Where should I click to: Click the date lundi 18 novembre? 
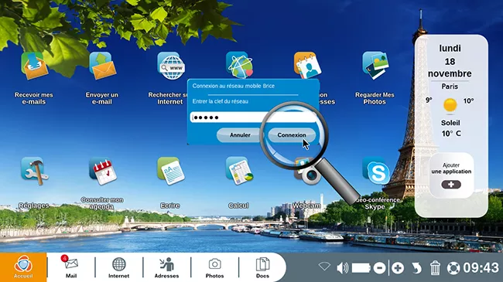[x=450, y=61]
